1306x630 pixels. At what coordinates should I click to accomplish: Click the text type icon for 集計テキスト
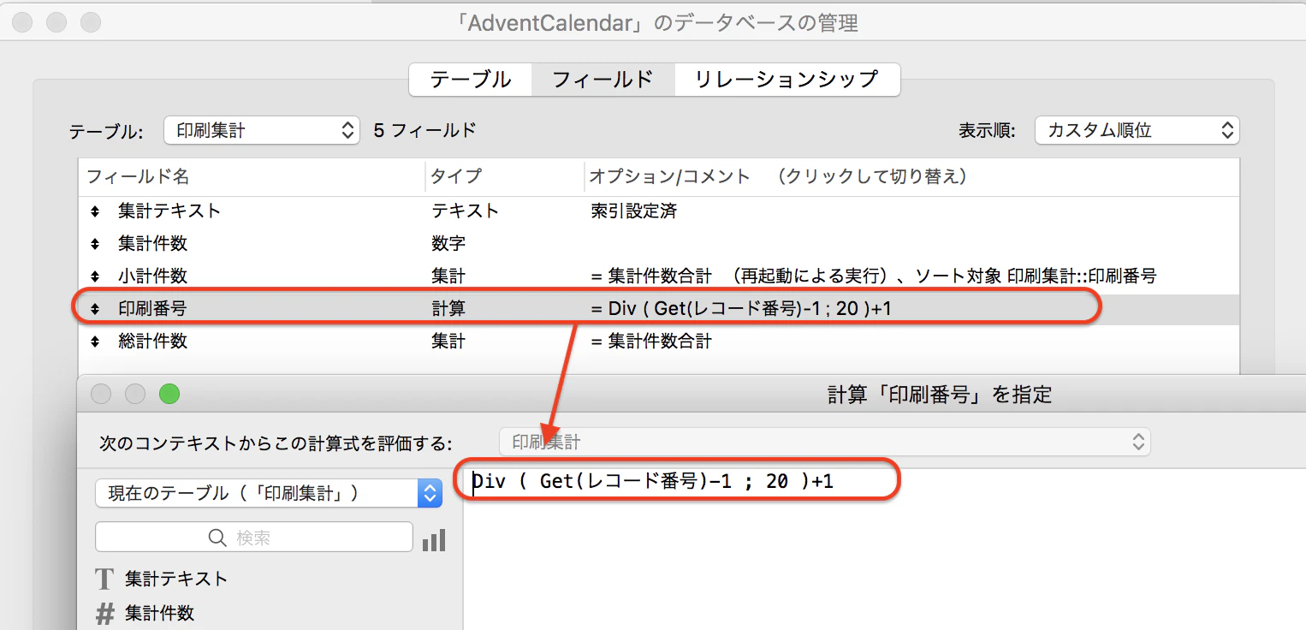pyautogui.click(x=104, y=579)
